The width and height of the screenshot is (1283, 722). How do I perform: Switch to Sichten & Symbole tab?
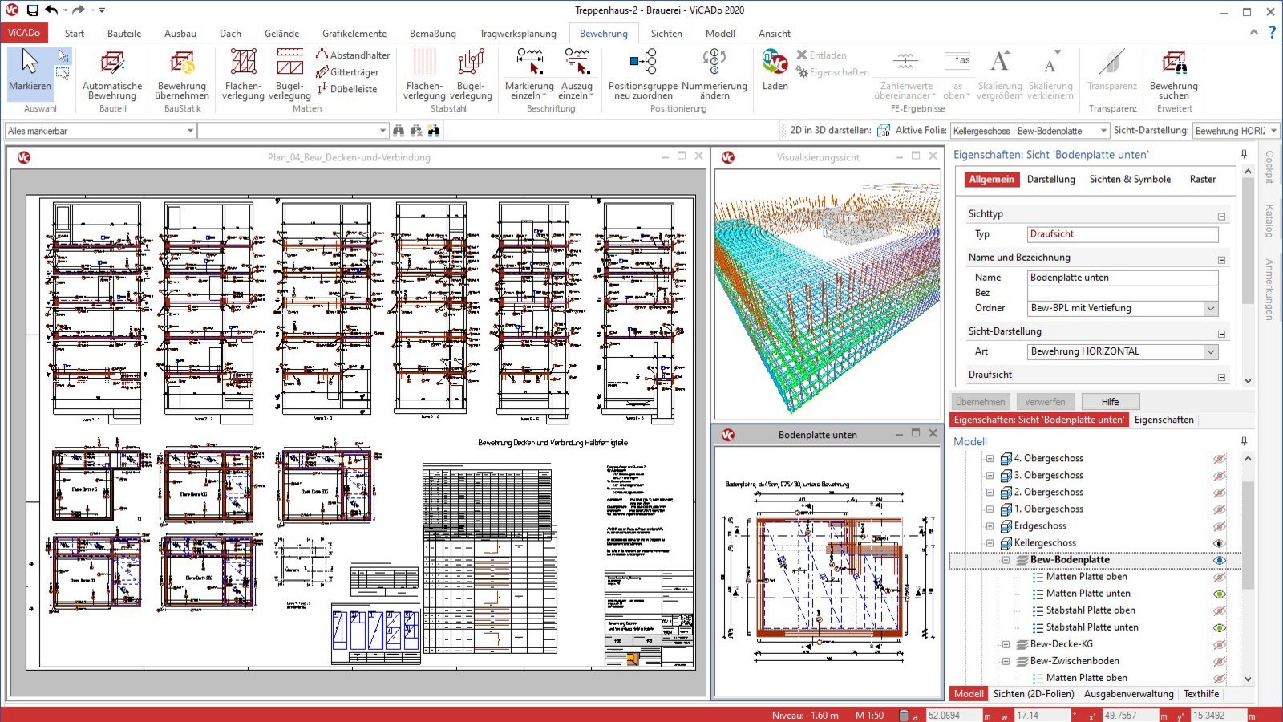(1130, 180)
